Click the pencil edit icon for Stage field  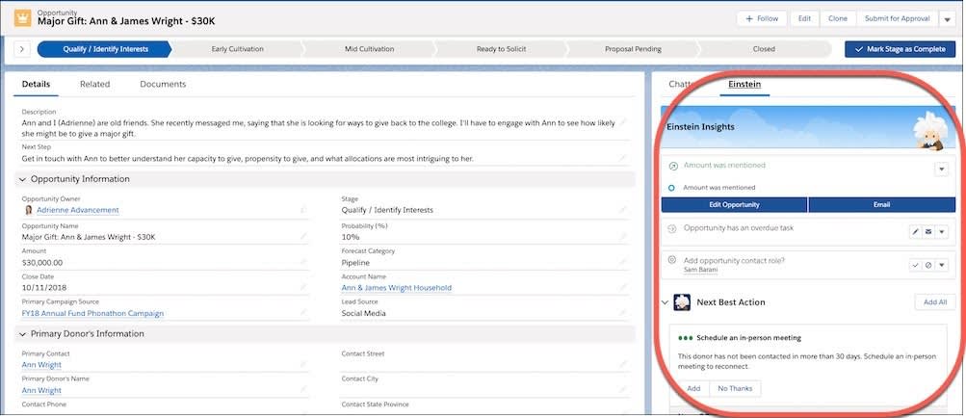(622, 210)
